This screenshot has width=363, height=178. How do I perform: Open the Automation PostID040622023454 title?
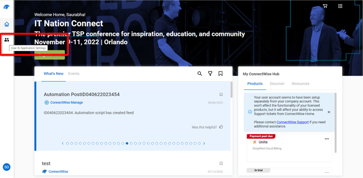click(x=82, y=95)
